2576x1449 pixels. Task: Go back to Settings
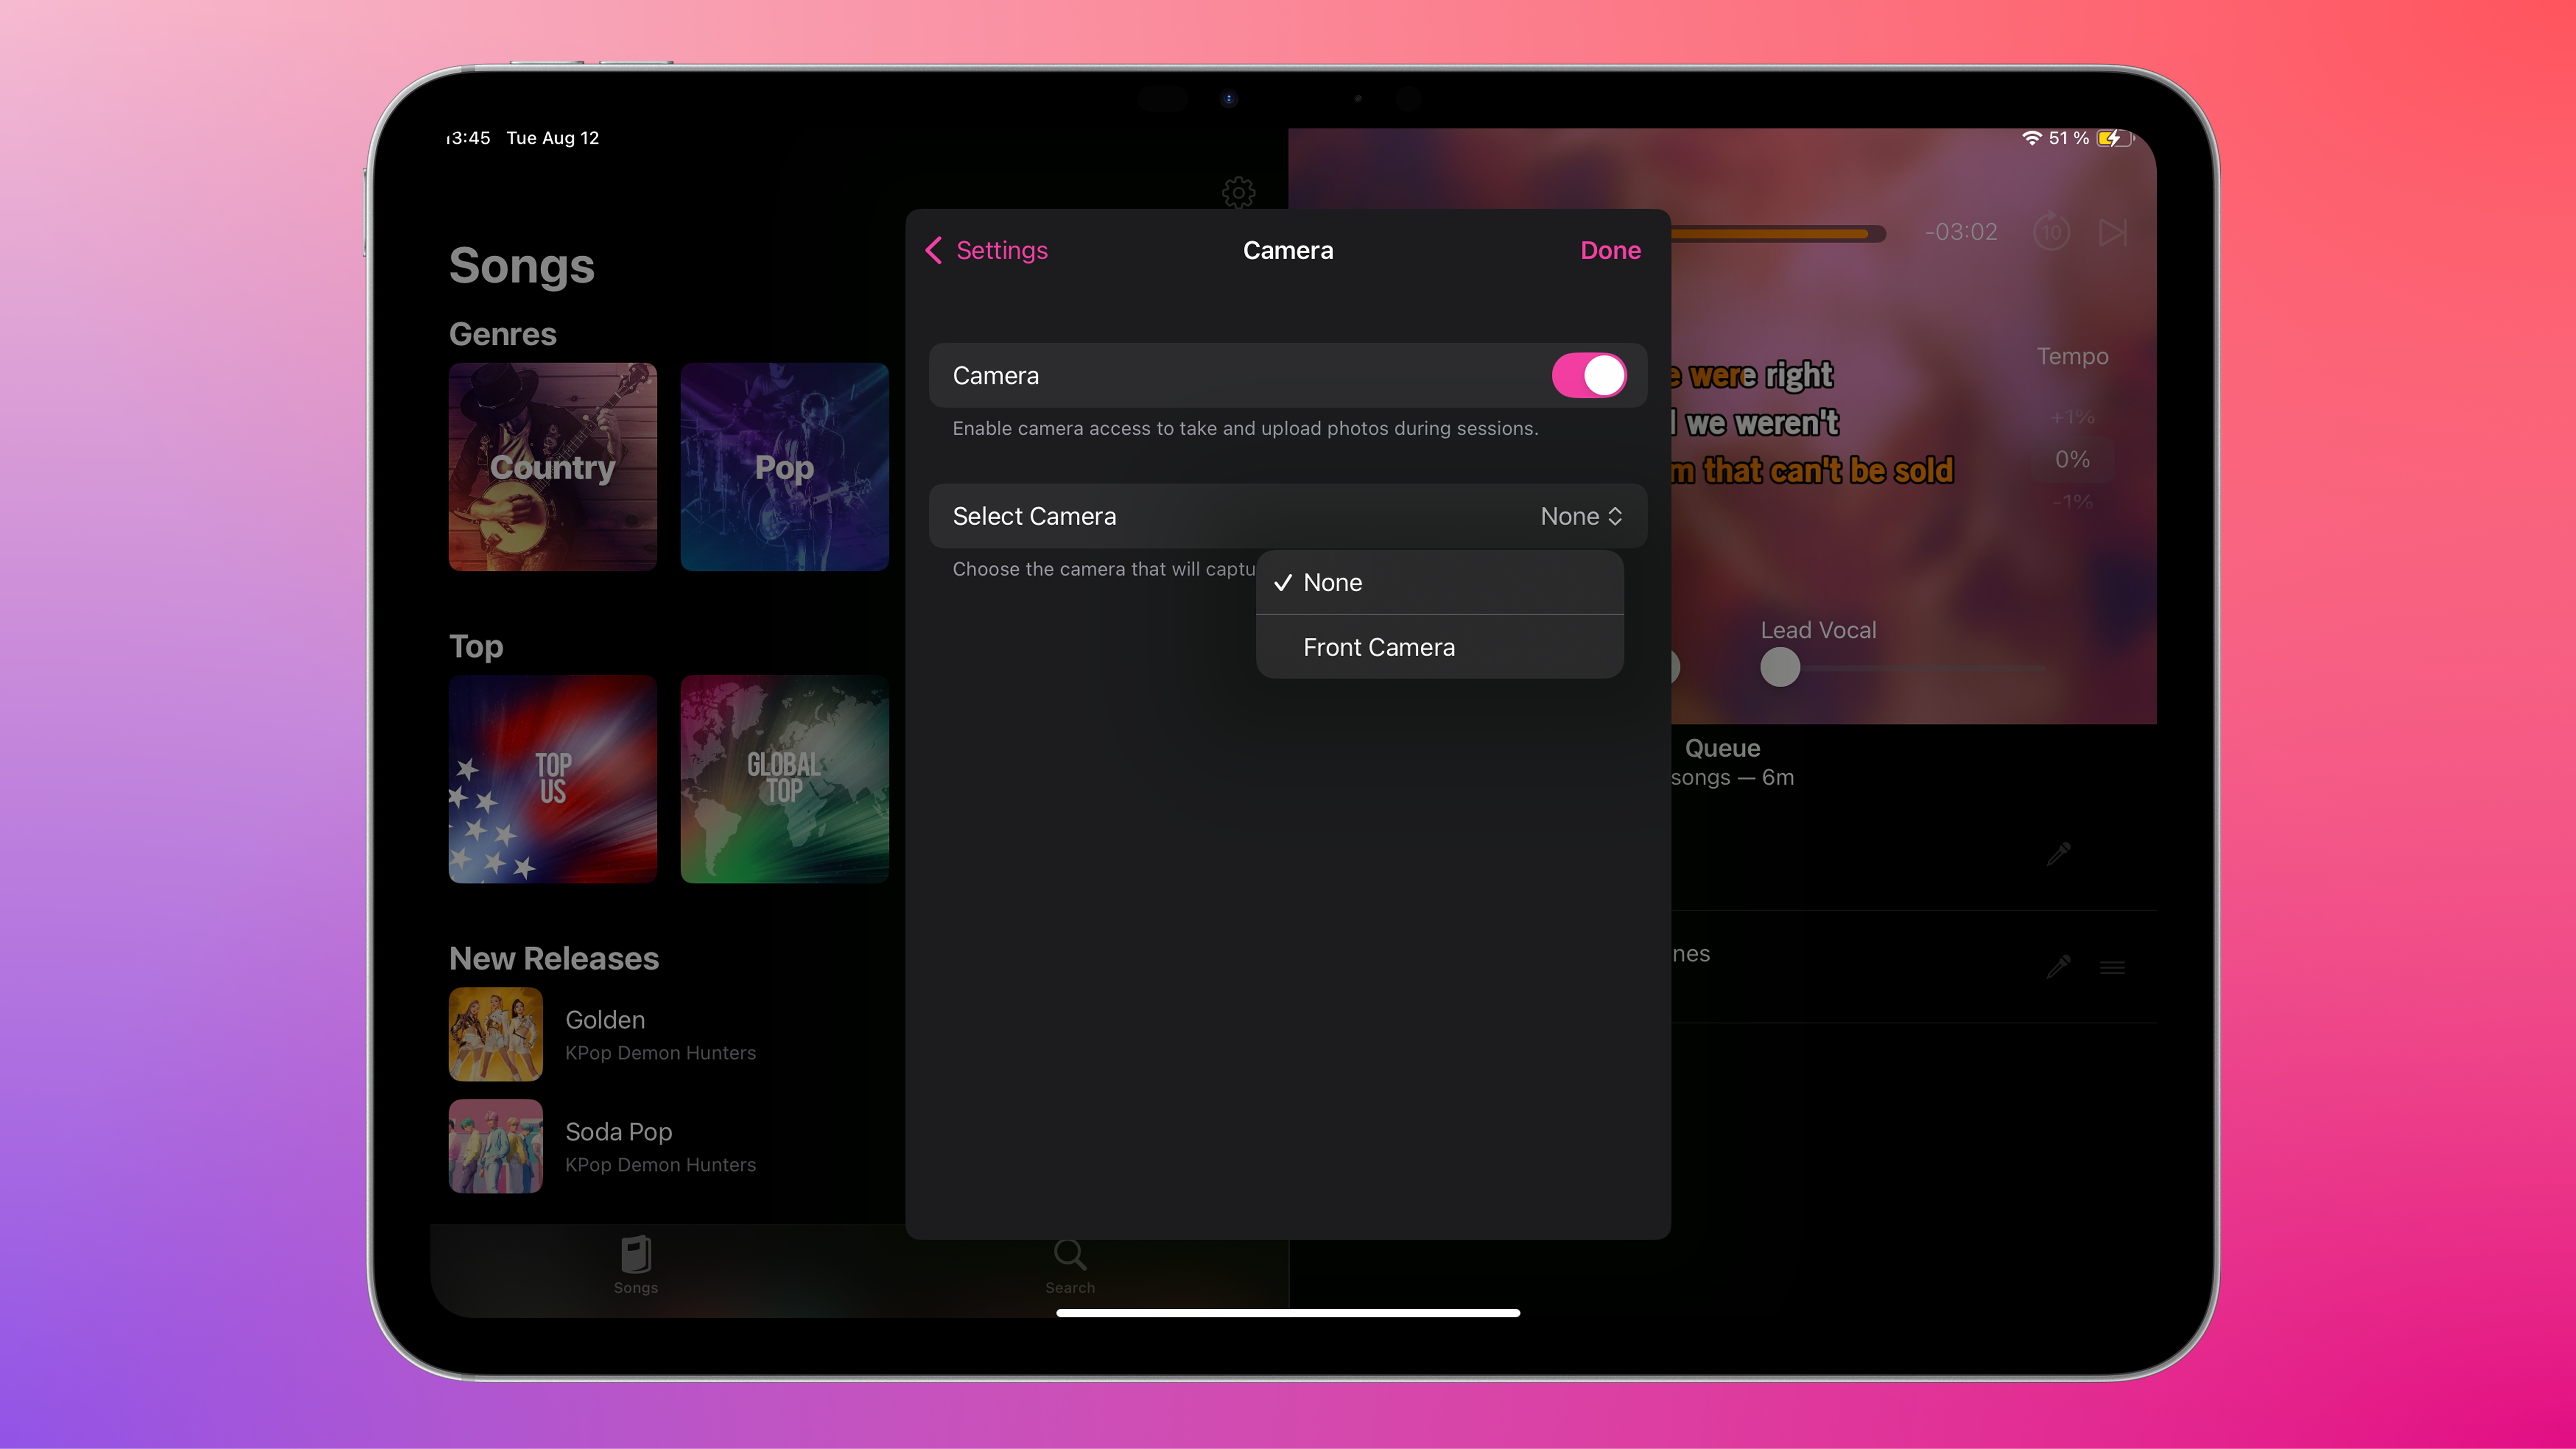pos(1001,250)
